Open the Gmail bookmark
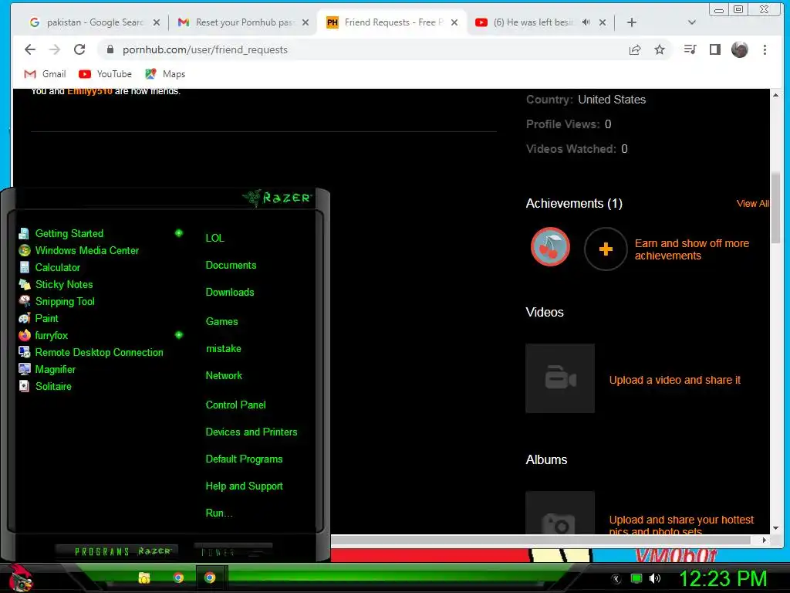This screenshot has width=790, height=593. [45, 74]
